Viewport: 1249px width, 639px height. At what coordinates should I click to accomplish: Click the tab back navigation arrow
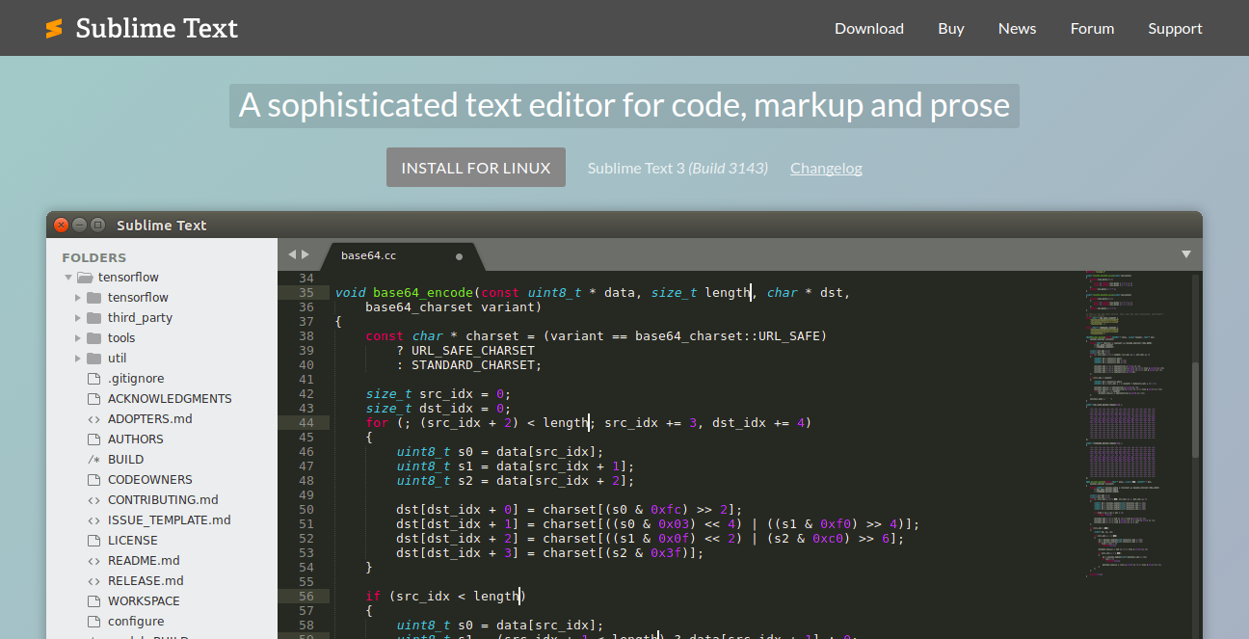click(292, 254)
